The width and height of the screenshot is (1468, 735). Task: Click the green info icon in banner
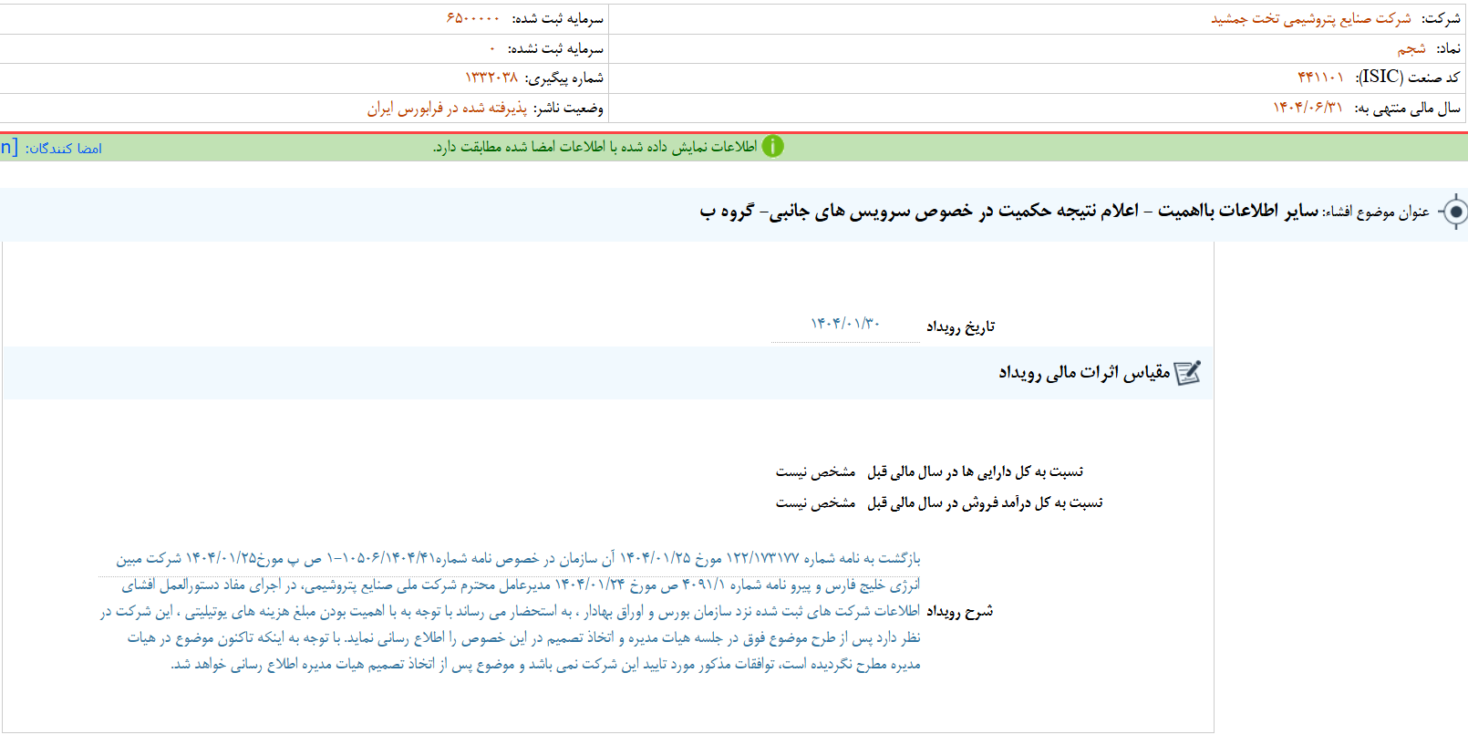pyautogui.click(x=772, y=146)
